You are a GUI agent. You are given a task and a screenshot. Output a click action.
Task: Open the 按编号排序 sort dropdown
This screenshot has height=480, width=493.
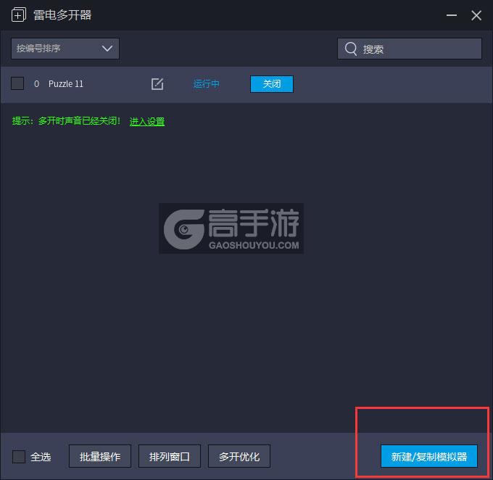(65, 49)
